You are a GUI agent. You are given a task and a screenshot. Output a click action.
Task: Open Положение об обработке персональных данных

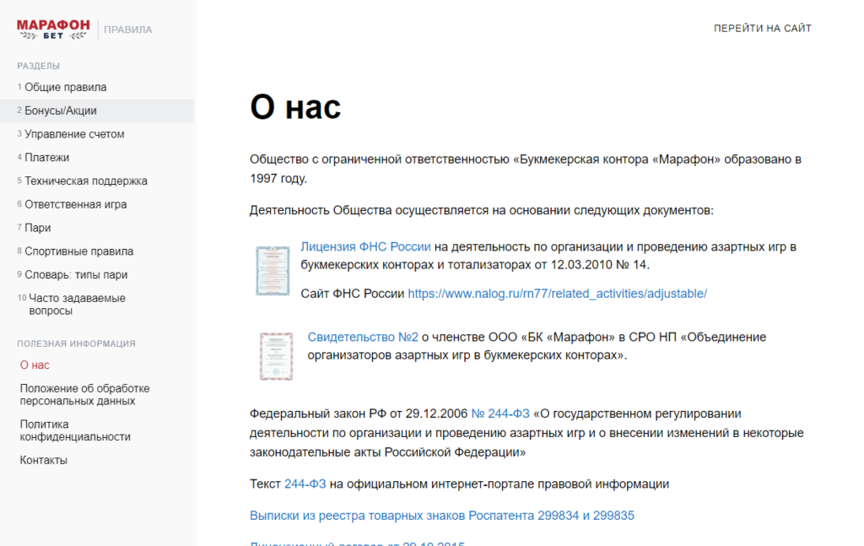pyautogui.click(x=85, y=394)
